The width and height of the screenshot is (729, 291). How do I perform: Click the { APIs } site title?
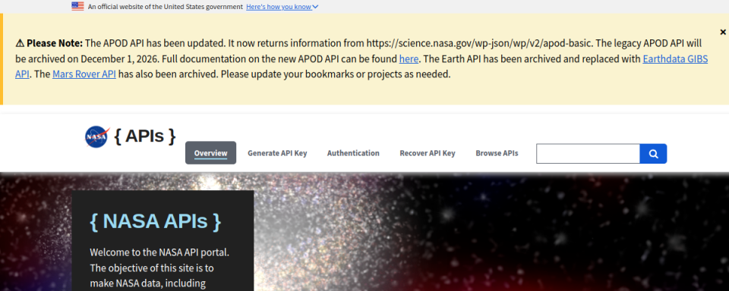[145, 136]
